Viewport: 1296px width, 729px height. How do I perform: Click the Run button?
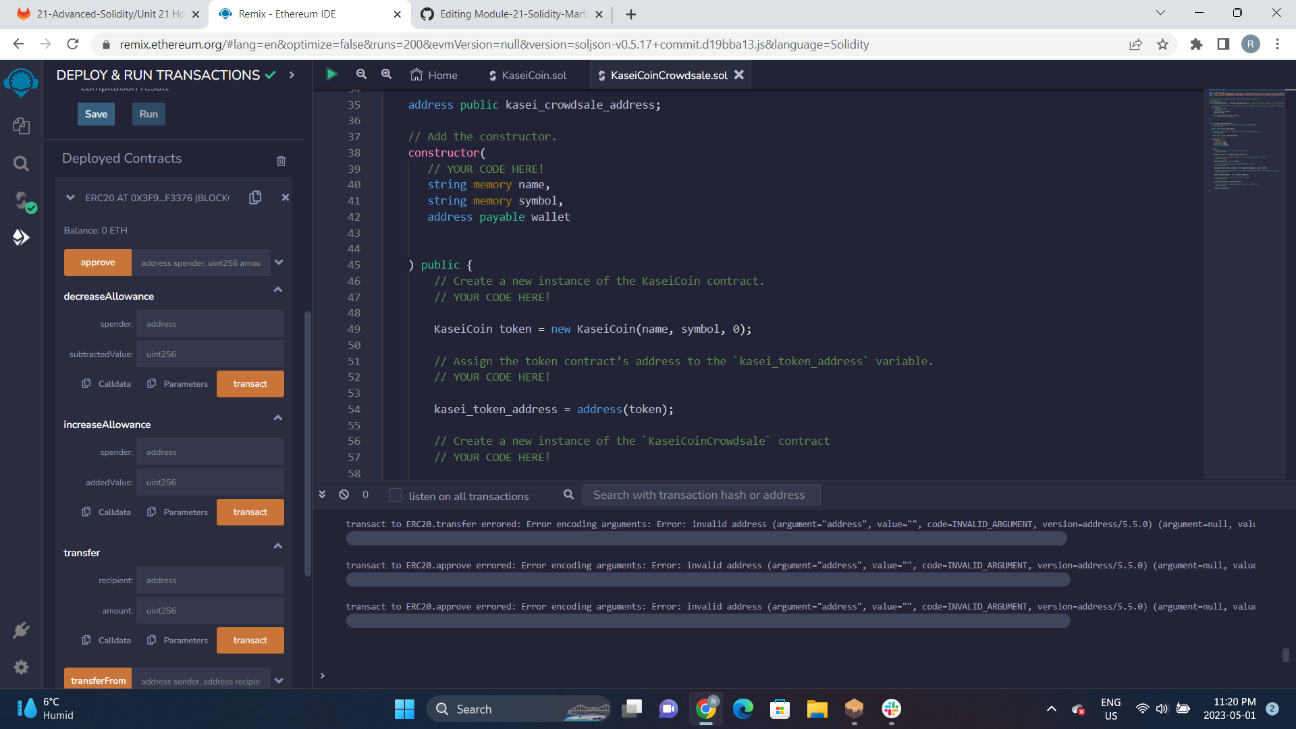click(x=148, y=114)
